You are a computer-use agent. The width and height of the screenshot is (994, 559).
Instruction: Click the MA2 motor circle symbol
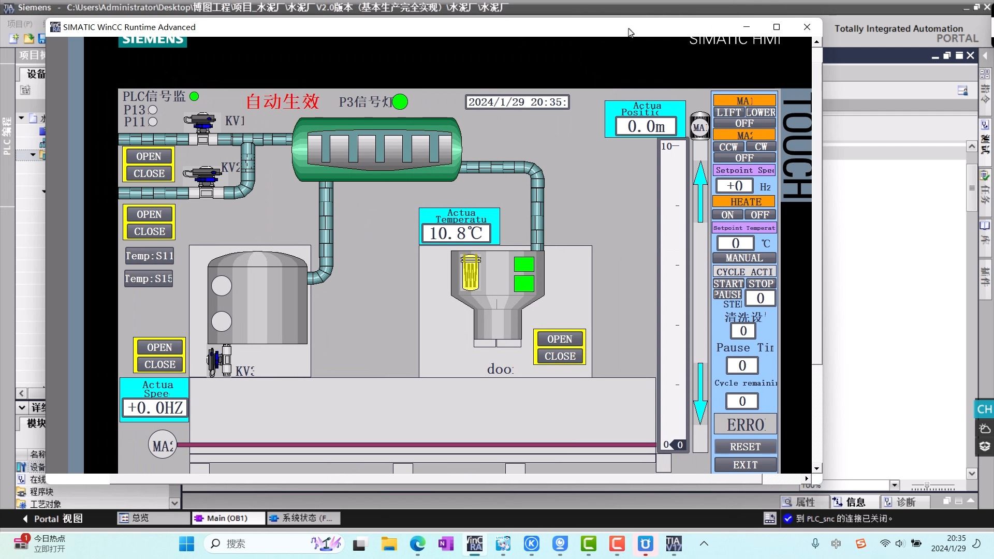point(162,445)
